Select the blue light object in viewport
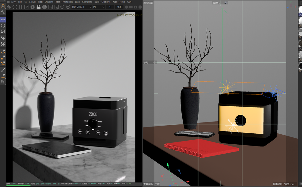Screen dimensions: 302x187 (273, 93)
